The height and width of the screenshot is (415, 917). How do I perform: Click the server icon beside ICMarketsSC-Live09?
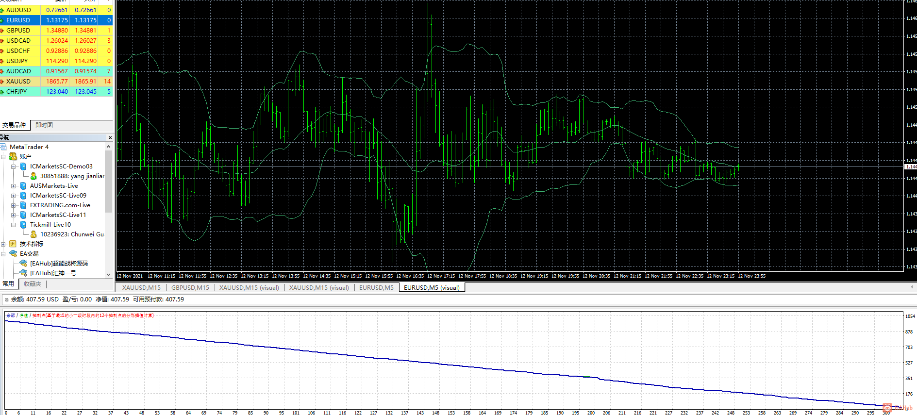click(23, 196)
